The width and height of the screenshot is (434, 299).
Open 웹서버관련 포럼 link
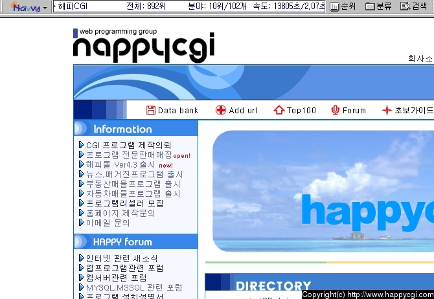point(116,278)
